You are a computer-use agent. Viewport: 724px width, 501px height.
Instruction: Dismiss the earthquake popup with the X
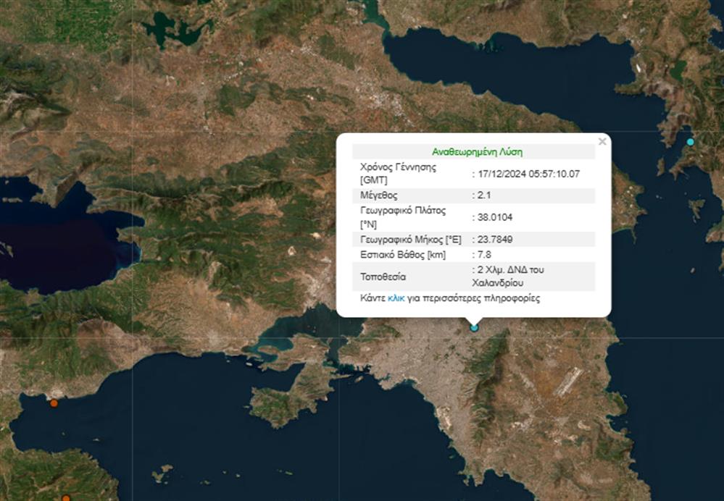[x=602, y=141]
